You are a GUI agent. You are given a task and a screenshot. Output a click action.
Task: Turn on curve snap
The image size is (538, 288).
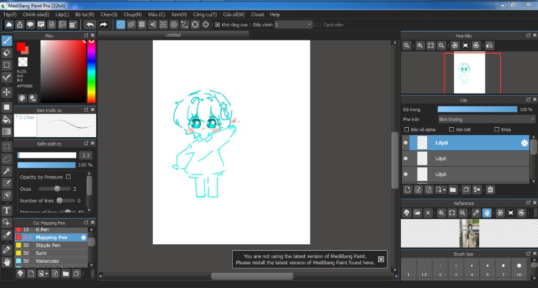[184, 24]
